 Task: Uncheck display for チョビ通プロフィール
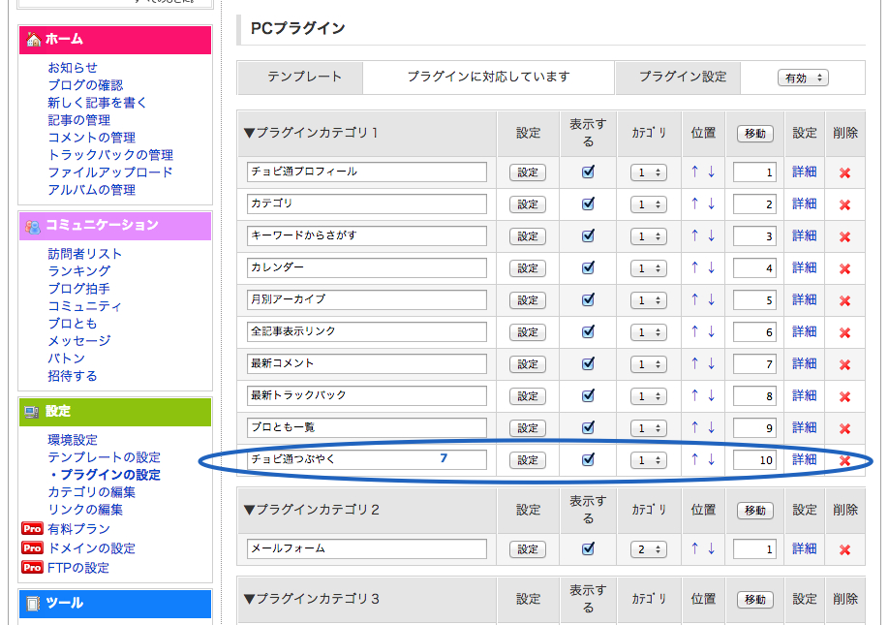click(x=588, y=172)
